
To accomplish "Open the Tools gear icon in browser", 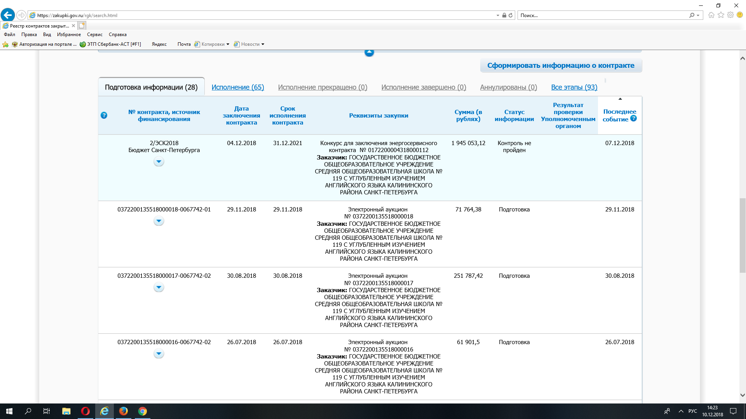I will click(x=730, y=15).
